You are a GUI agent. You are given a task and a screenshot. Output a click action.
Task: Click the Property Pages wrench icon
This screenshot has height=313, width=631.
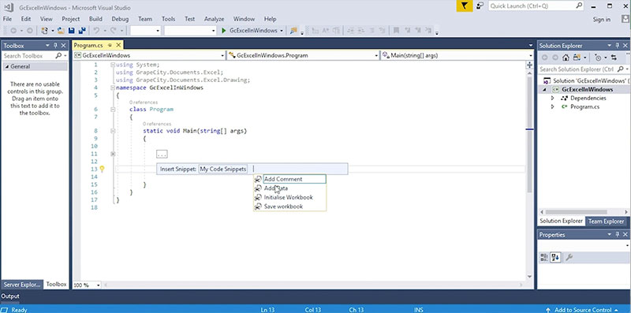click(x=569, y=258)
